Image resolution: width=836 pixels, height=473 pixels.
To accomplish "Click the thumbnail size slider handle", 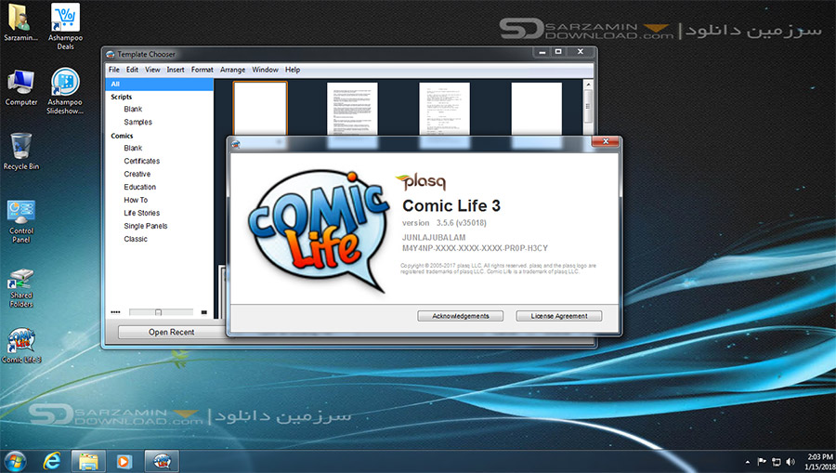I will (x=158, y=312).
